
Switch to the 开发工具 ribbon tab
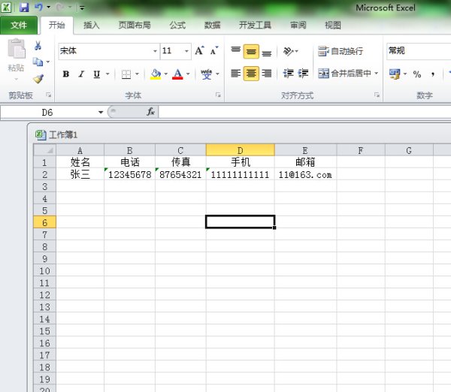255,26
